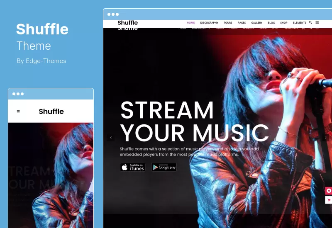
Task: Open the search icon in Shuffle header
Action: click(x=310, y=22)
